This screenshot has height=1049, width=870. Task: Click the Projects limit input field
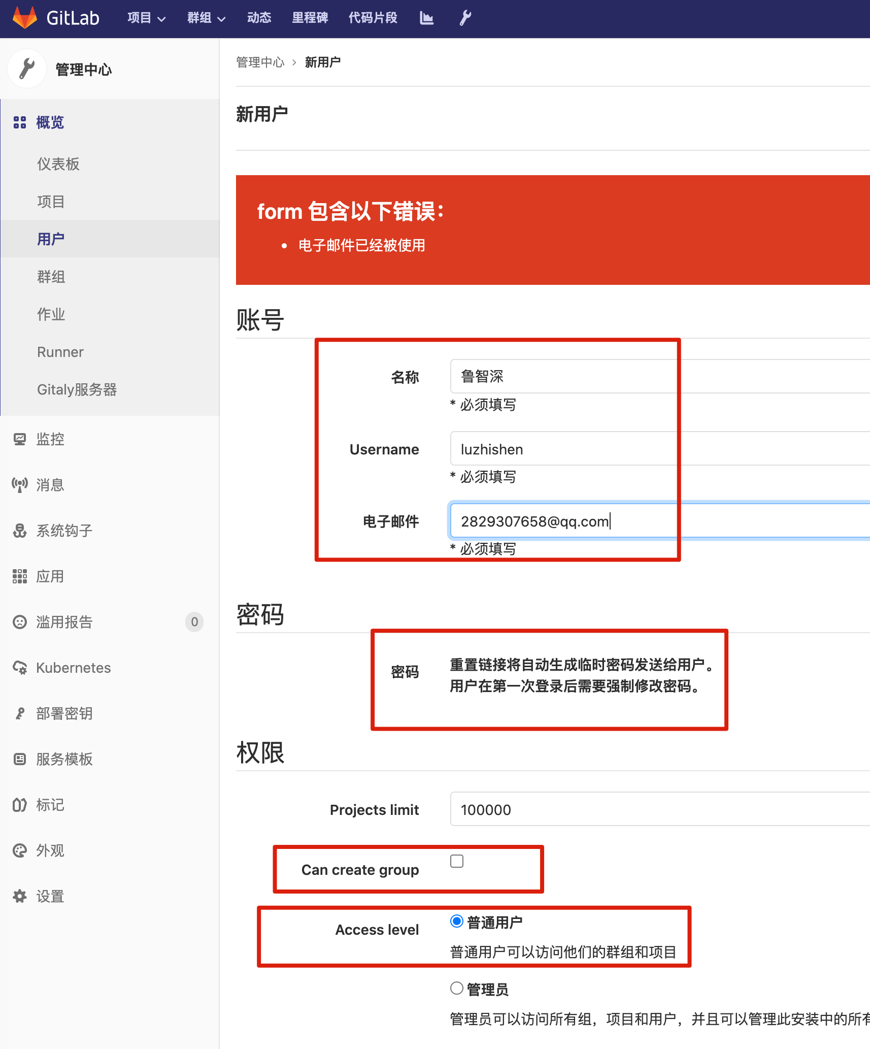point(660,809)
